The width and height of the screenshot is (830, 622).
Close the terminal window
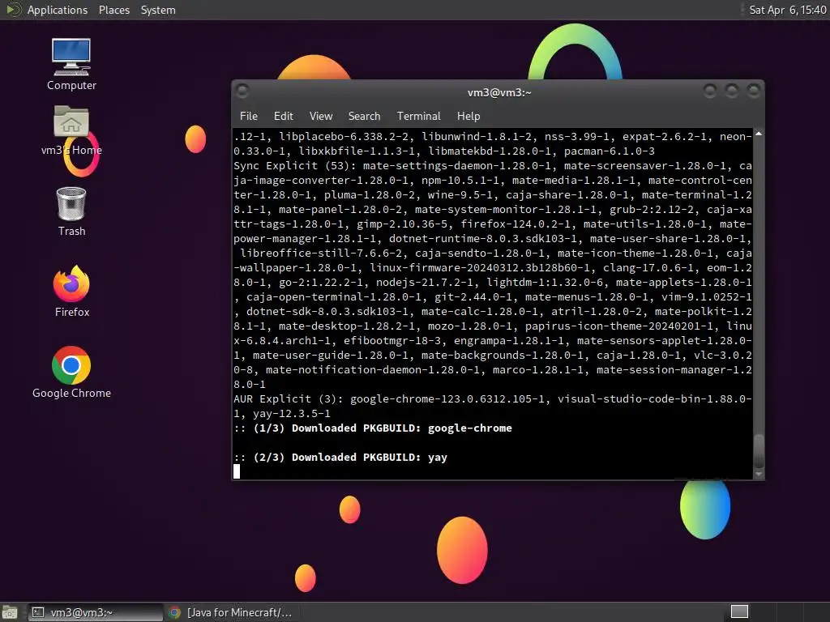(x=753, y=91)
